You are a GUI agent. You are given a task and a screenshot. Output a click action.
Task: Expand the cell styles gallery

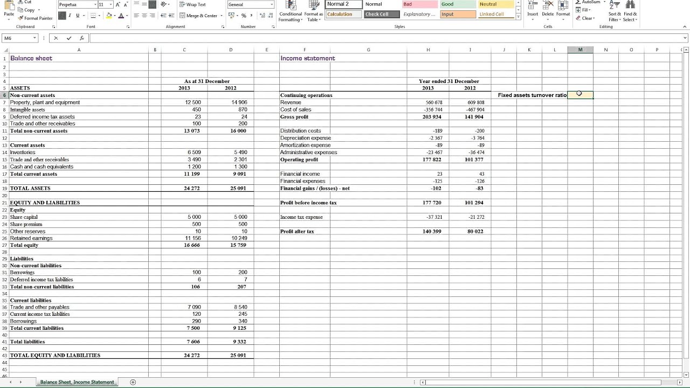(x=519, y=17)
